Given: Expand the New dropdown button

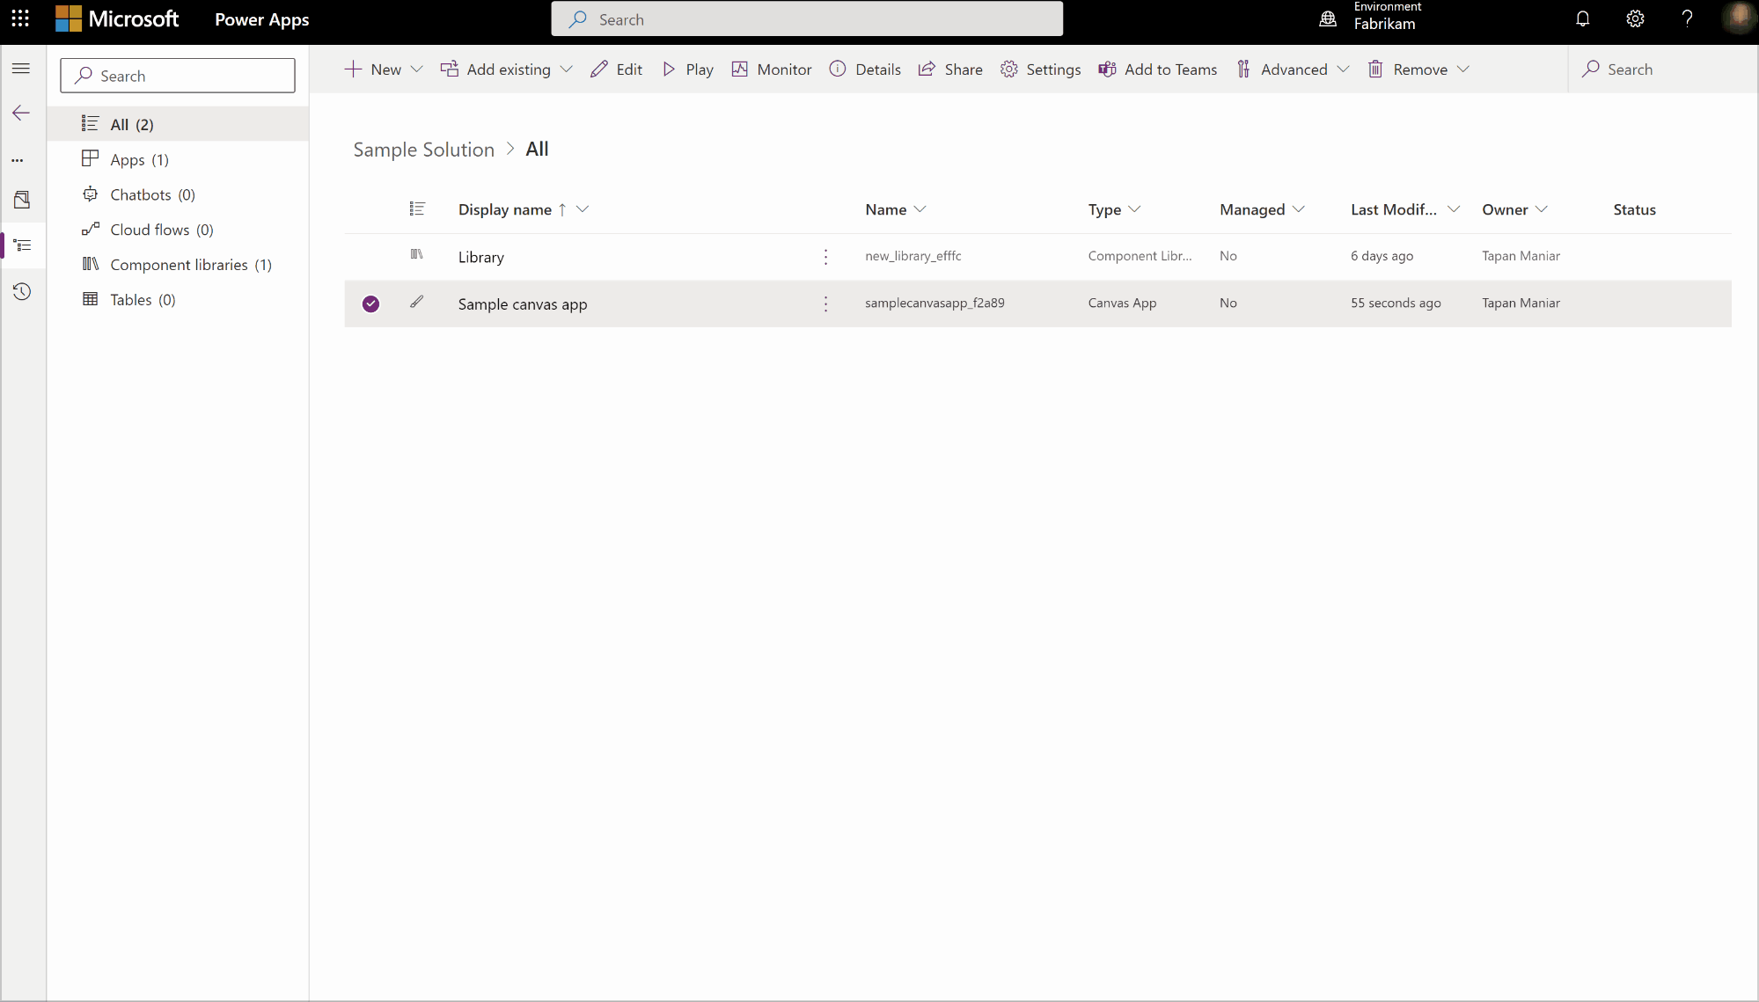Looking at the screenshot, I should point(417,69).
